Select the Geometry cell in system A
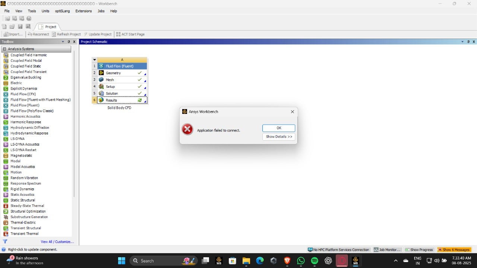The width and height of the screenshot is (477, 268). (122, 73)
